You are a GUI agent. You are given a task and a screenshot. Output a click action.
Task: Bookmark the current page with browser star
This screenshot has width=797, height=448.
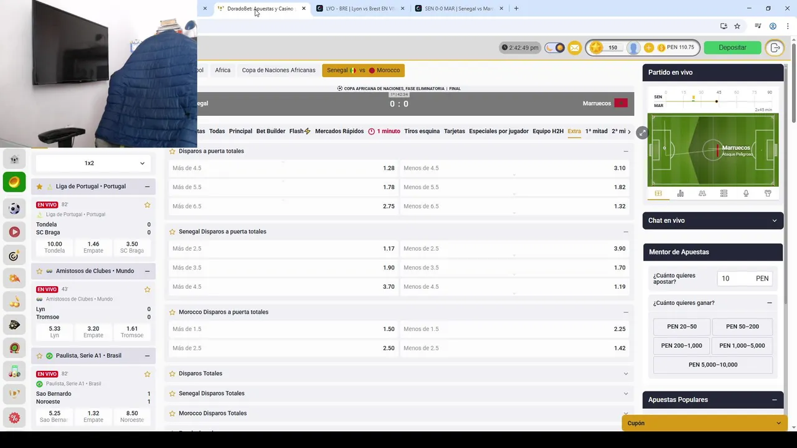point(737,26)
